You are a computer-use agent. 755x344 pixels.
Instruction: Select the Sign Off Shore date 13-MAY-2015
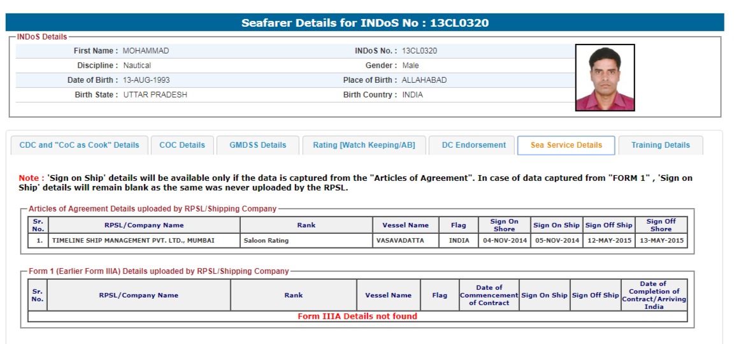point(661,241)
